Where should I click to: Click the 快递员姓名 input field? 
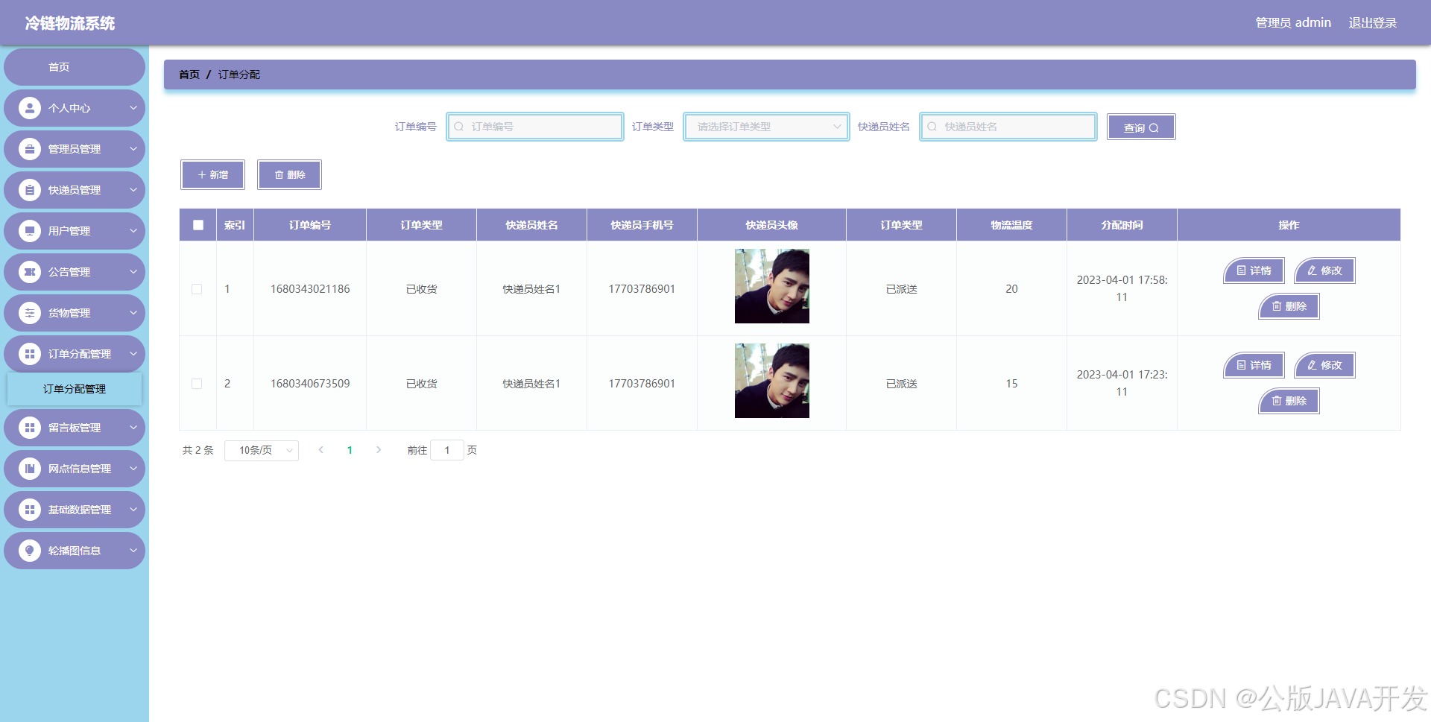coord(1008,127)
